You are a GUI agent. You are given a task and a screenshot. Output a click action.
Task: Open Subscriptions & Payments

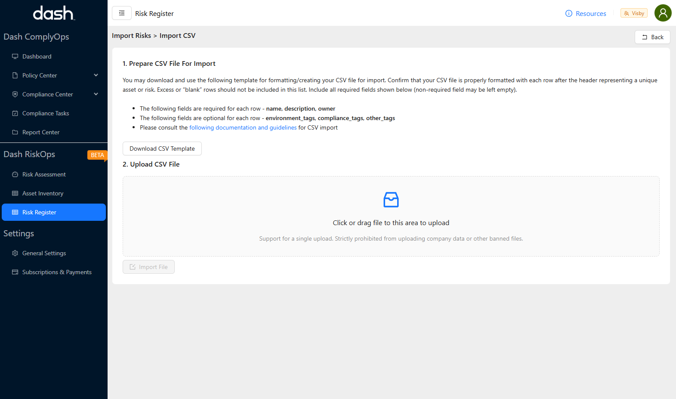pyautogui.click(x=57, y=272)
